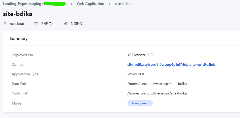240x118 pixels.
Task: Click the Public Path value text
Action: pyautogui.click(x=157, y=93)
